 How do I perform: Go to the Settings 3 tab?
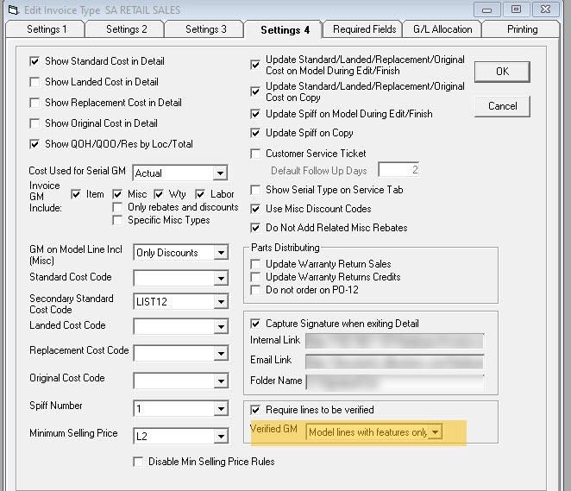tap(206, 29)
